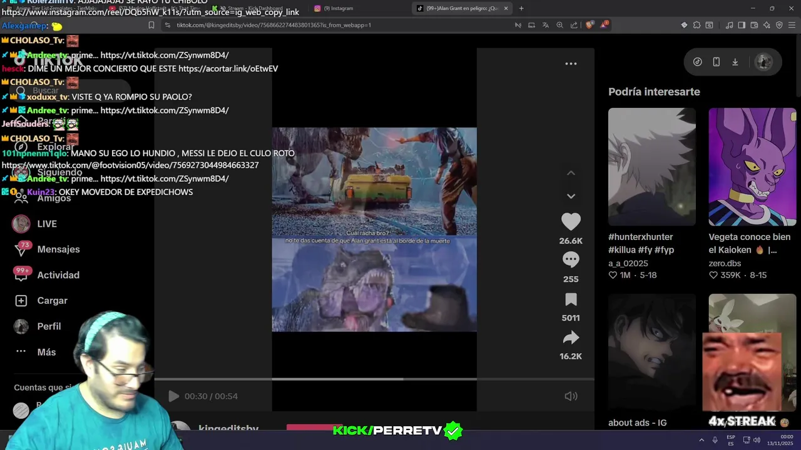The height and width of the screenshot is (450, 801).
Task: Open the Vegeta Kaioken video thumbnail
Action: tap(752, 167)
